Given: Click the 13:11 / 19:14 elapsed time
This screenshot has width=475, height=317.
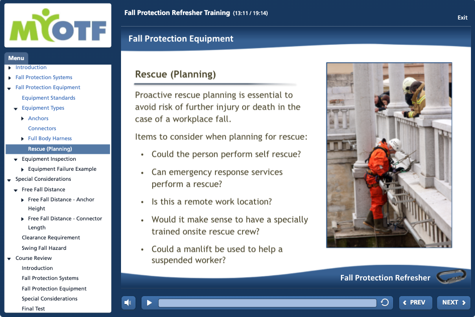Looking at the screenshot, I should click(x=250, y=14).
